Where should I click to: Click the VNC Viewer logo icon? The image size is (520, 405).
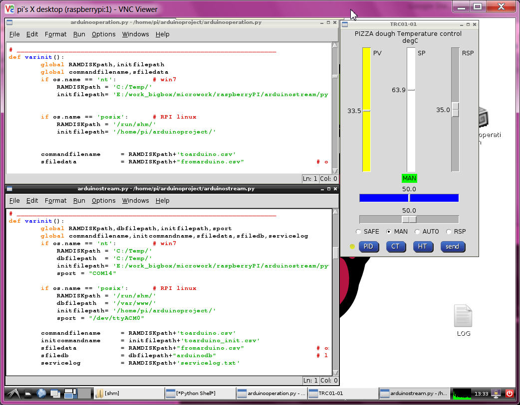[9, 9]
